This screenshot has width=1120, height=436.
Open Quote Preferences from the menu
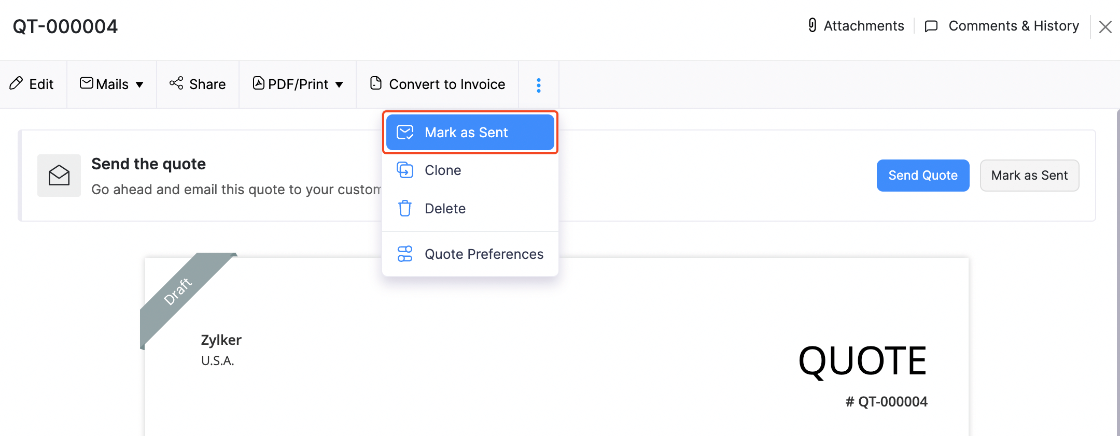click(484, 254)
